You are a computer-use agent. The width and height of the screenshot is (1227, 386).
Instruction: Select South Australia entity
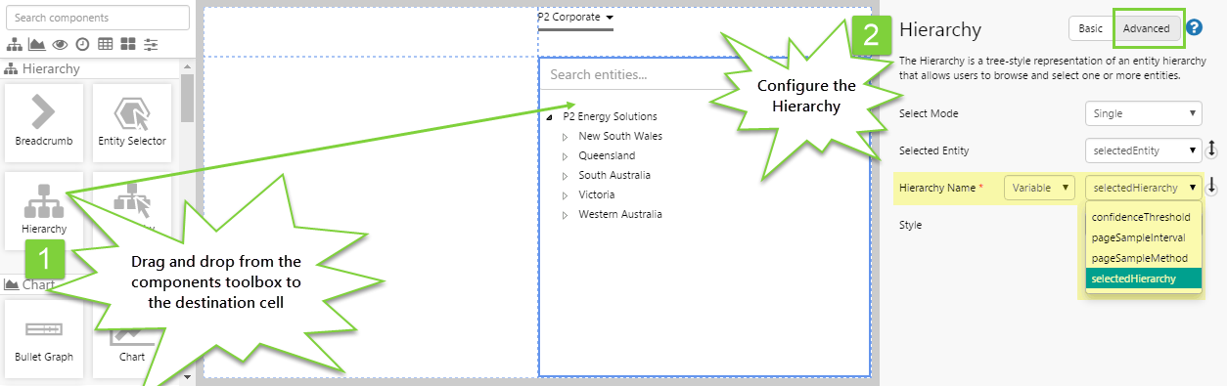pos(614,175)
